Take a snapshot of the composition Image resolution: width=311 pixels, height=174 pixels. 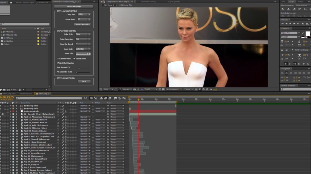coord(135,89)
